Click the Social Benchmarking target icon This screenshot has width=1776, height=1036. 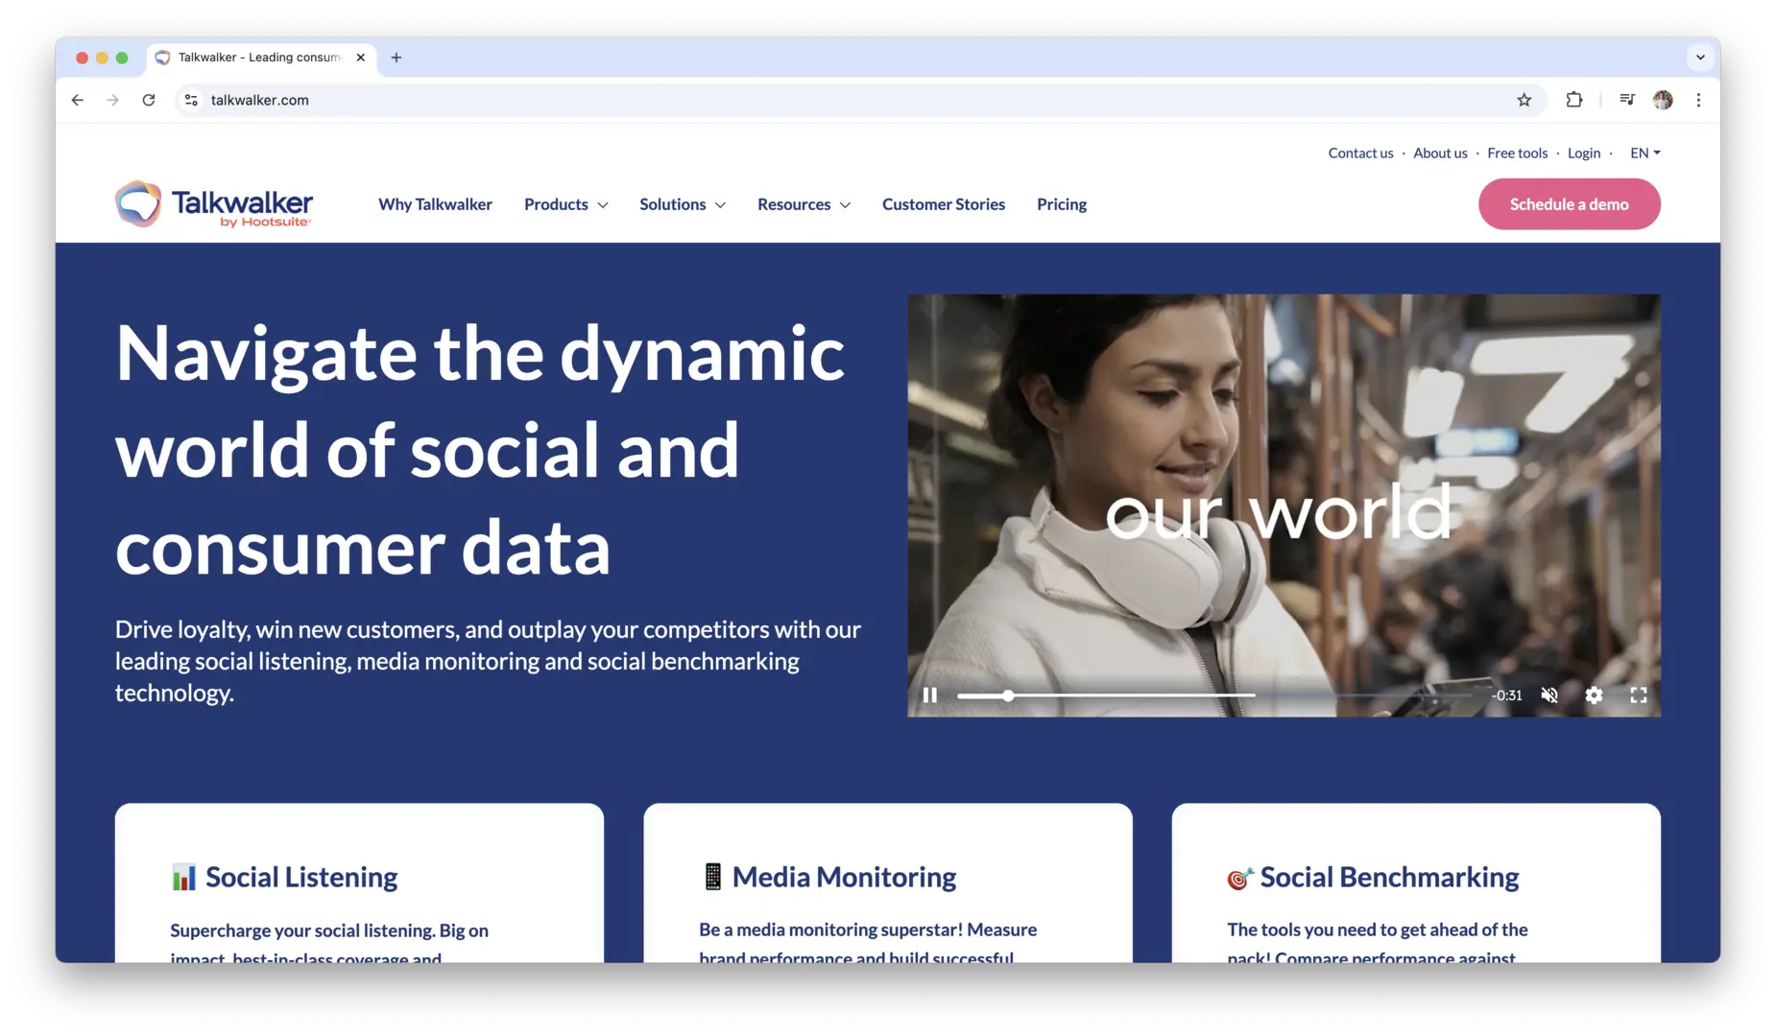1239,878
